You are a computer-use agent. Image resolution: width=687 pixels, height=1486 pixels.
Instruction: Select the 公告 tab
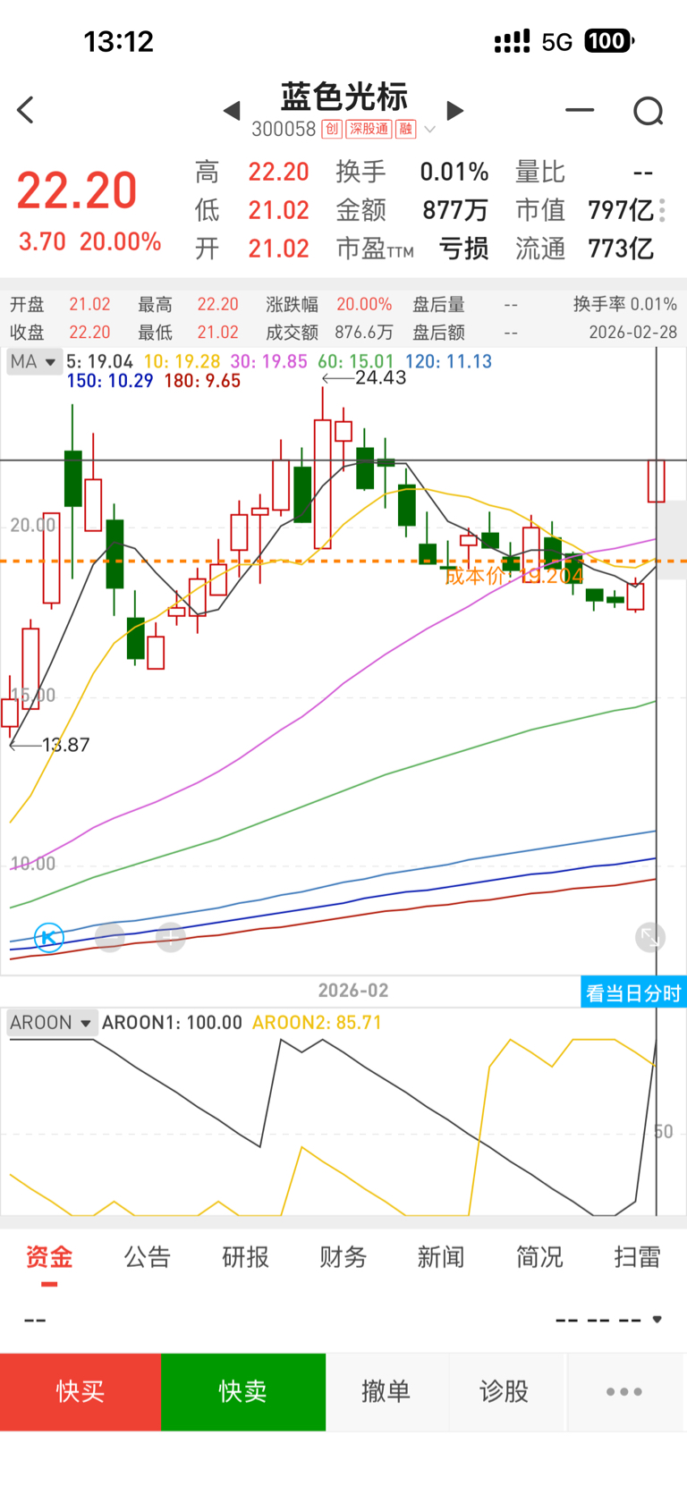147,1257
